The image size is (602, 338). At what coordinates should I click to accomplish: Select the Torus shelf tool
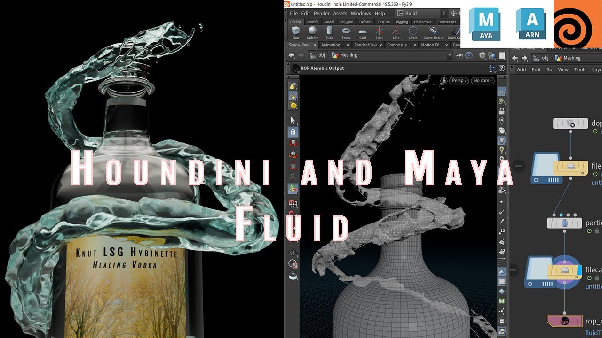click(x=346, y=32)
